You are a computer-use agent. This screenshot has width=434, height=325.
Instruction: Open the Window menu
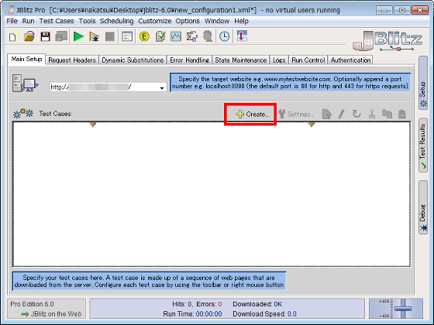click(217, 21)
